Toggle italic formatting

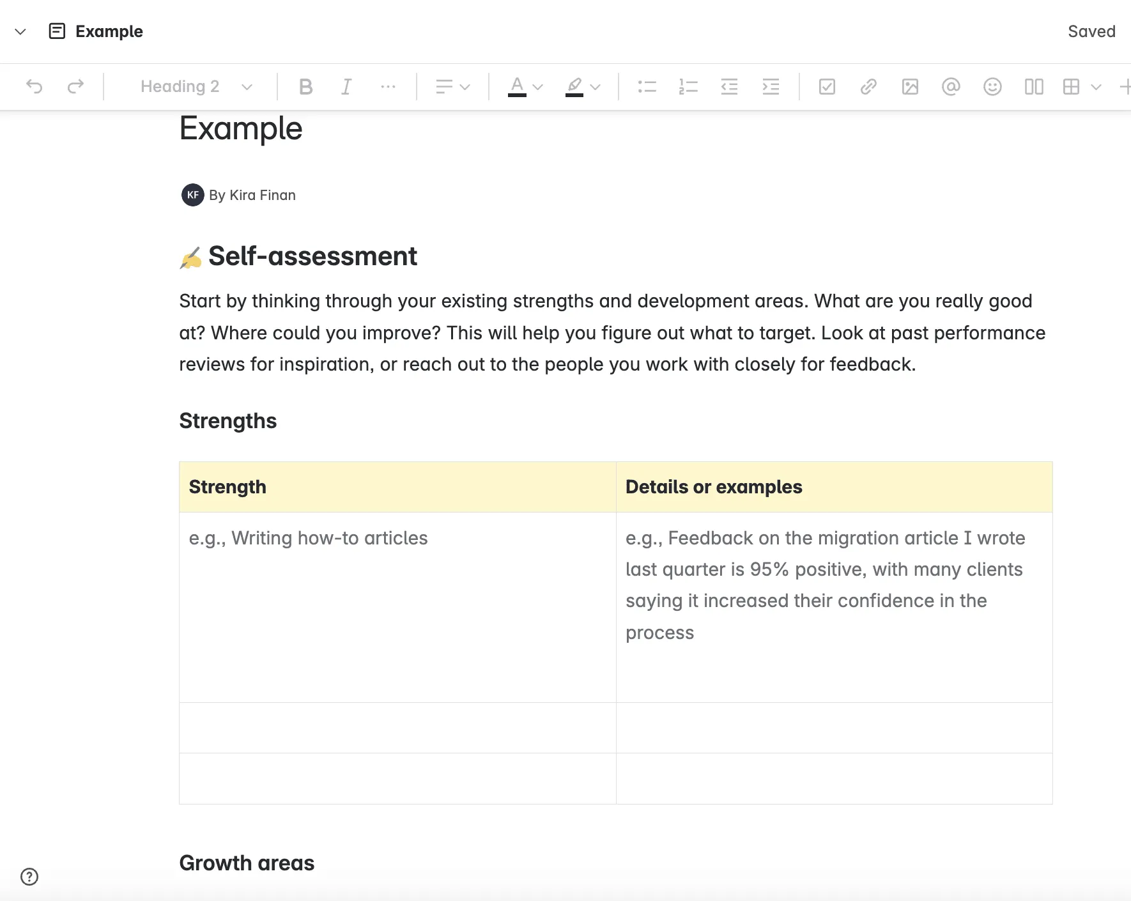346,86
